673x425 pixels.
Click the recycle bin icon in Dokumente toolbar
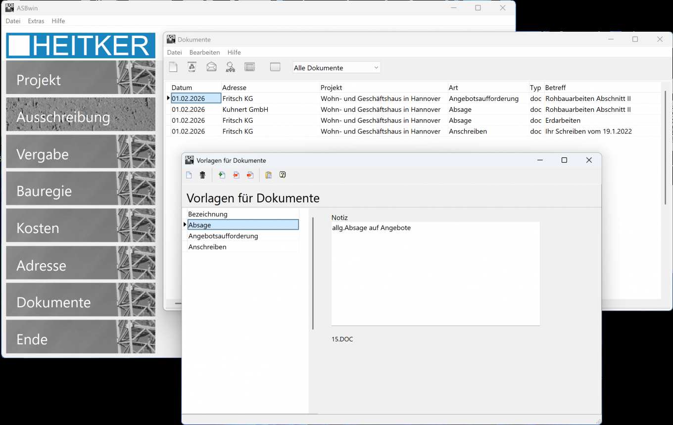point(192,67)
